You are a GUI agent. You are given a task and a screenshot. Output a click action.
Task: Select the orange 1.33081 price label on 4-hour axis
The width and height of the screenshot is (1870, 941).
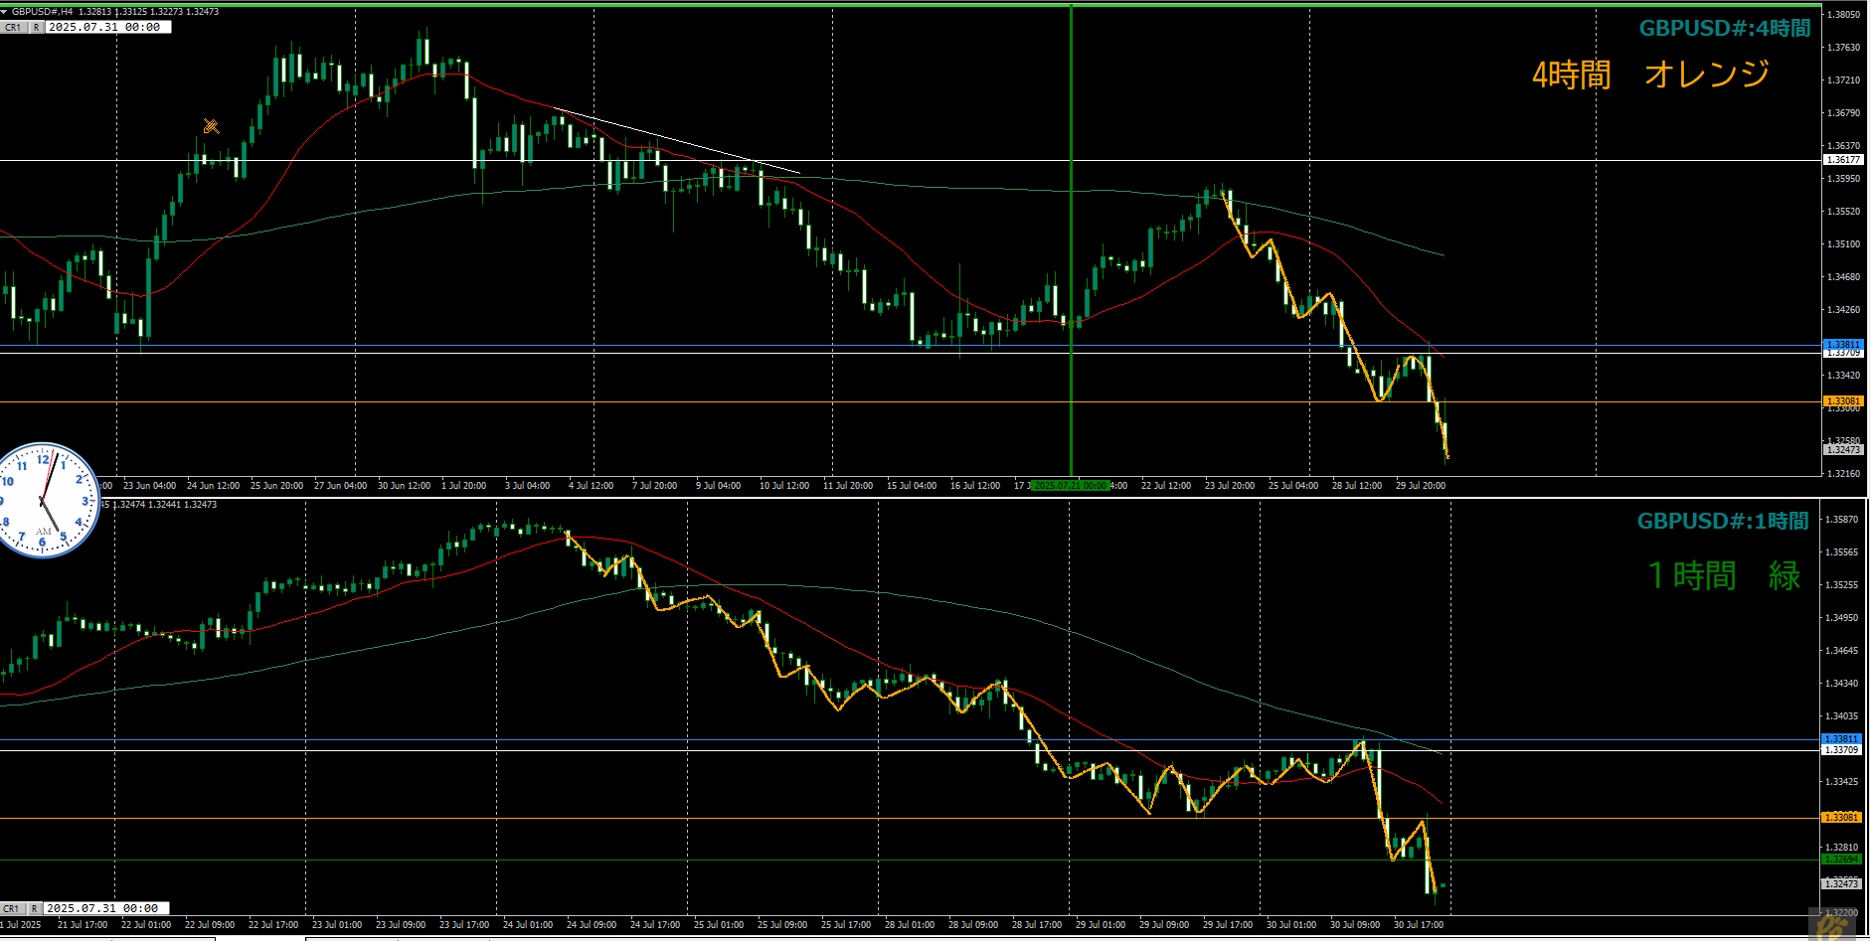(x=1842, y=401)
